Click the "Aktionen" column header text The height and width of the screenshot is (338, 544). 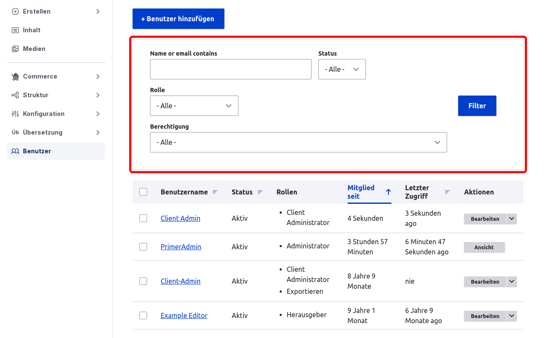[479, 192]
